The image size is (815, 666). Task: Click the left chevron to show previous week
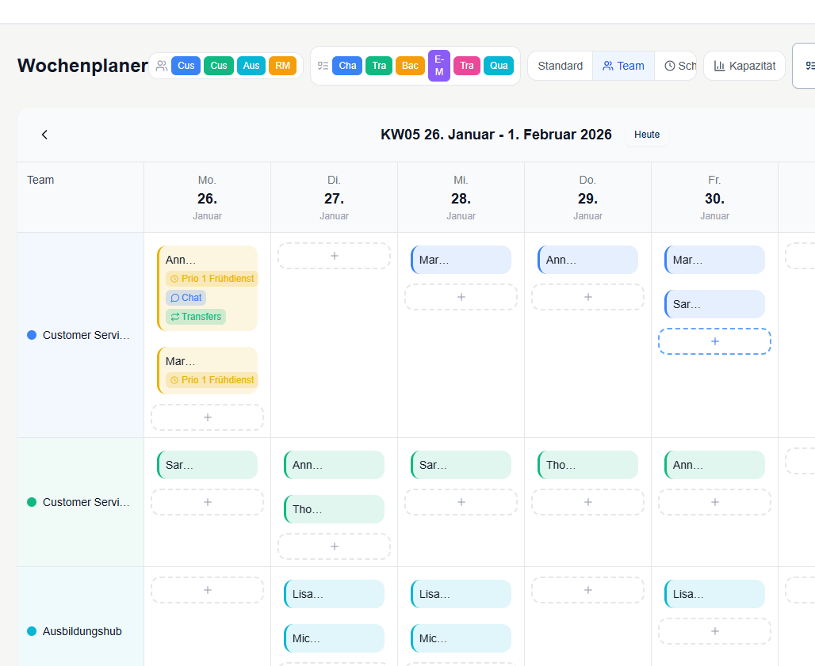click(44, 135)
